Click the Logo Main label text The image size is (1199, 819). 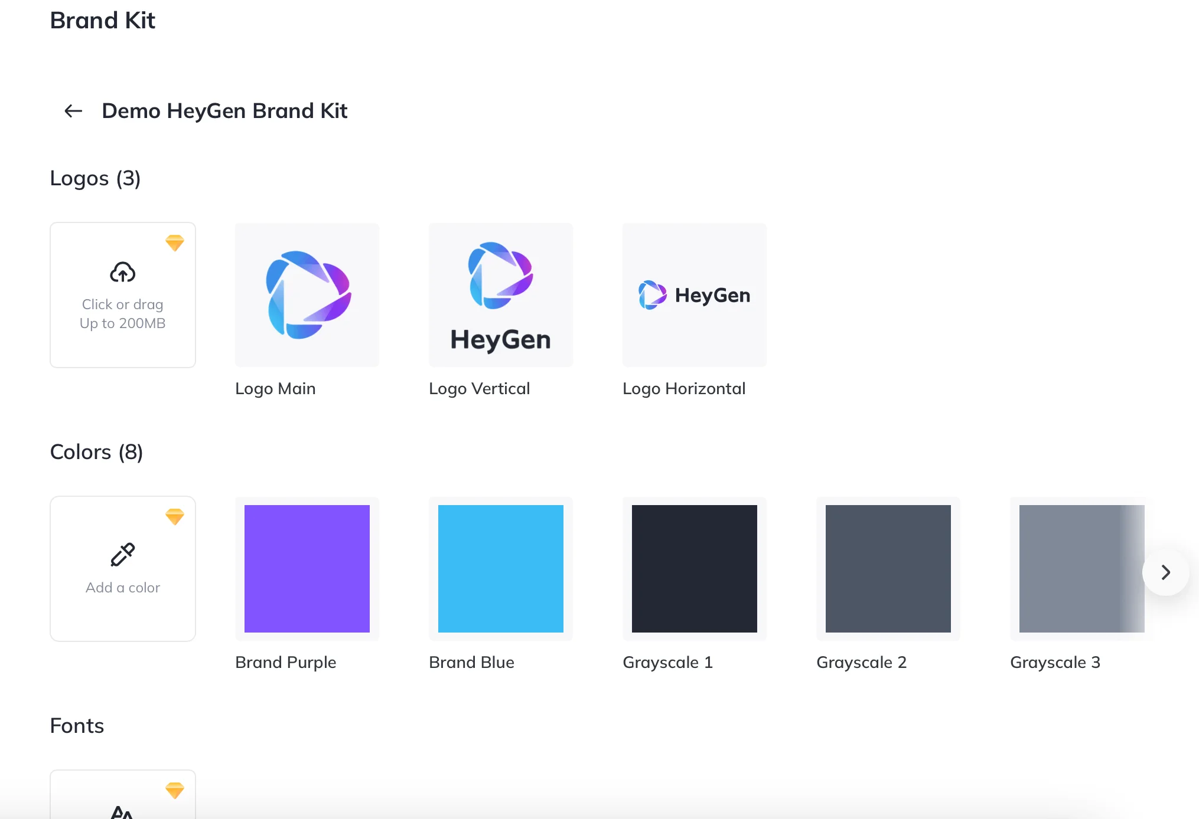[275, 388]
